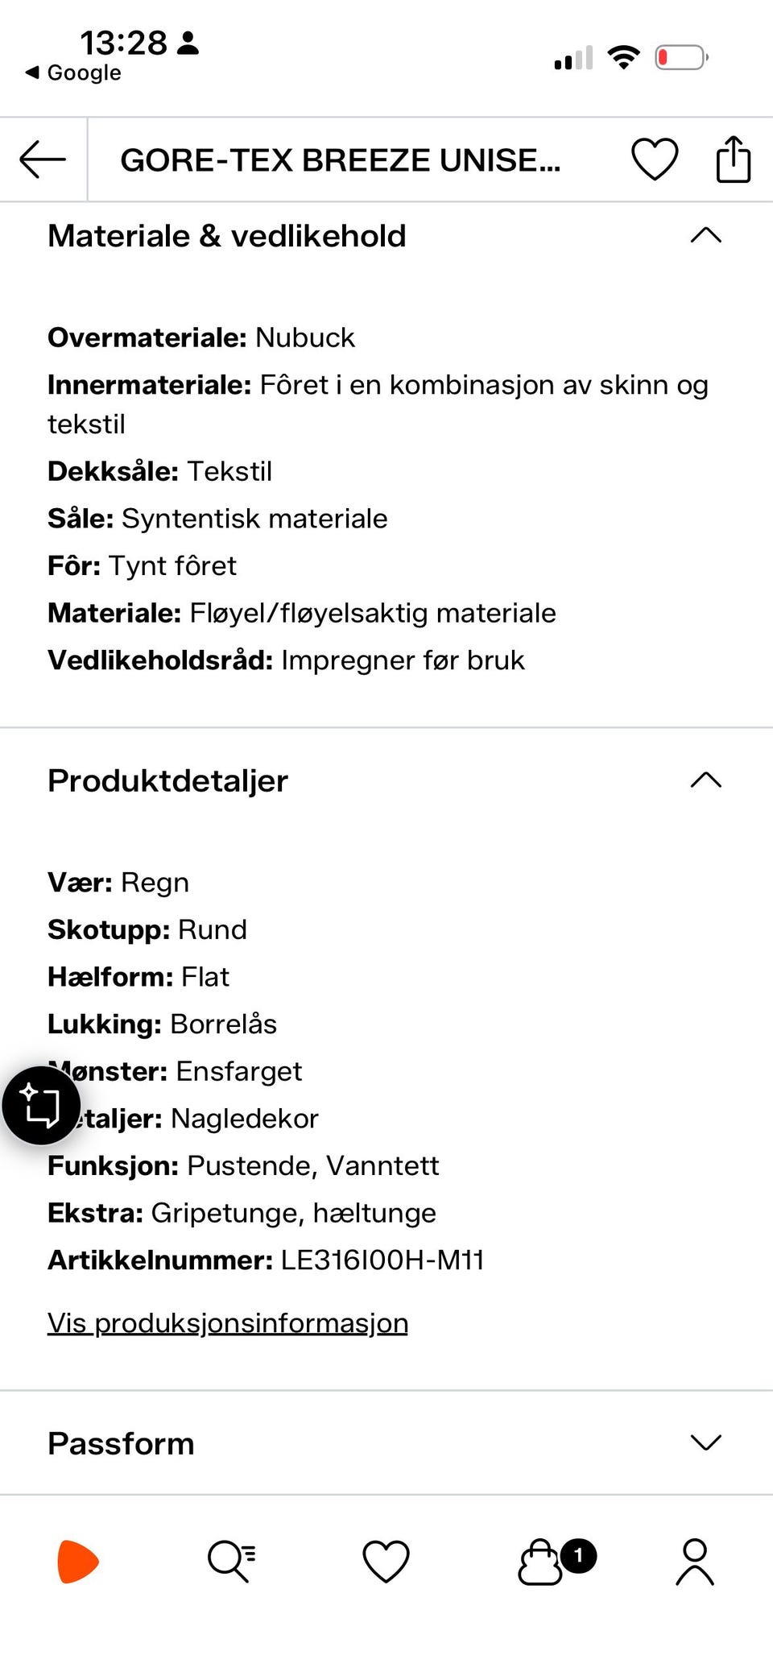Return to Google via back breadcrumb
This screenshot has height=1676, width=773.
(73, 72)
